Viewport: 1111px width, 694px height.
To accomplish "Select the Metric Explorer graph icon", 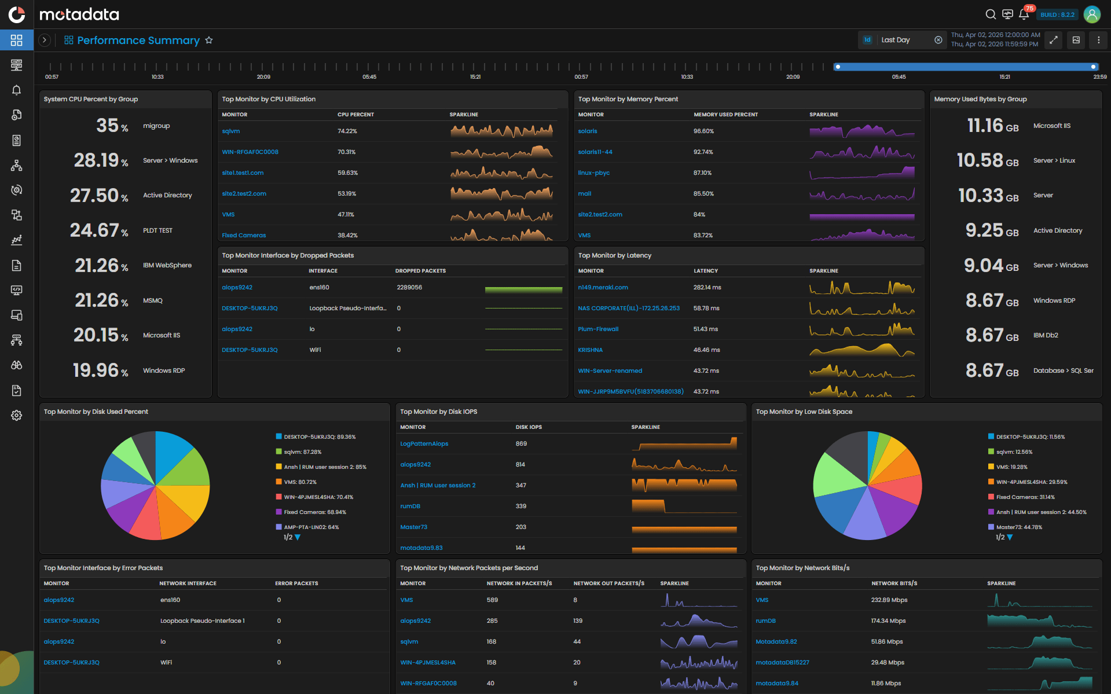I will (17, 240).
